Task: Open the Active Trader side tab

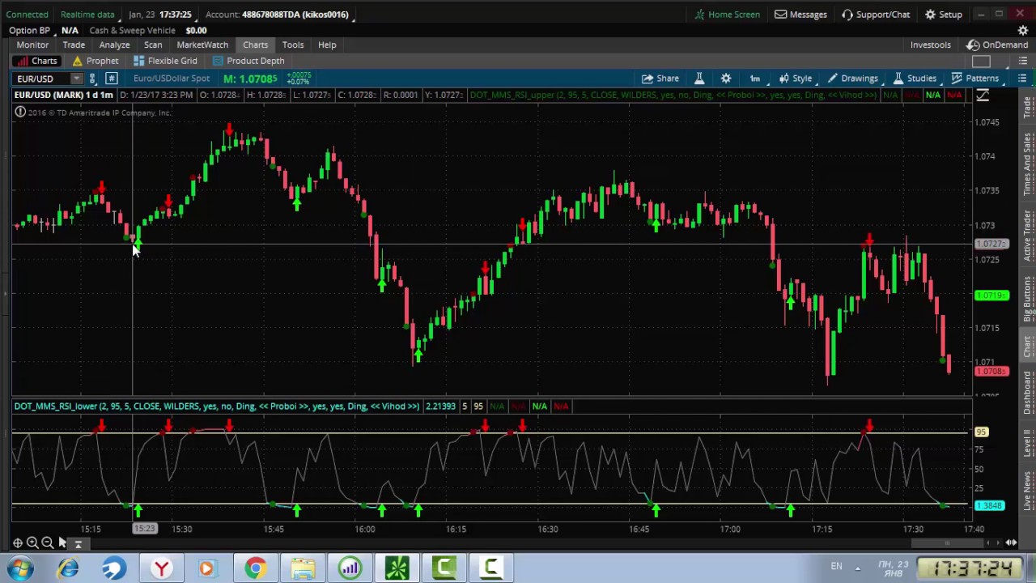Action: click(x=1027, y=235)
